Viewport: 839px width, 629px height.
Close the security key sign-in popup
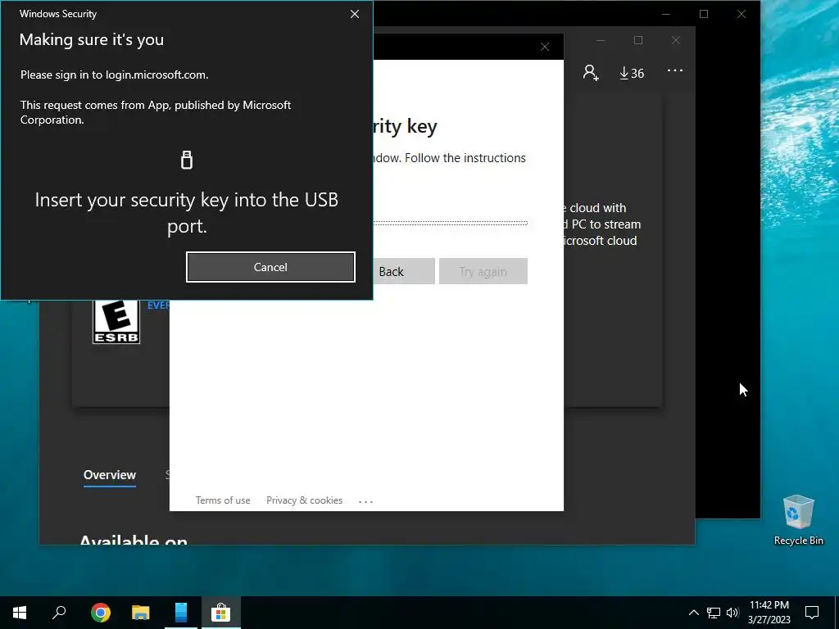(545, 47)
